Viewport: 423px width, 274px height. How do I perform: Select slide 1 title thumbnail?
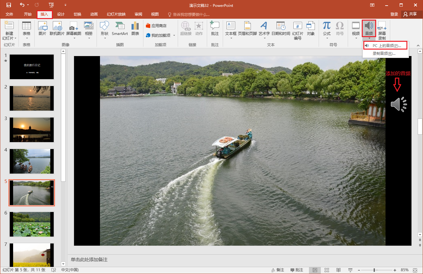(x=32, y=67)
